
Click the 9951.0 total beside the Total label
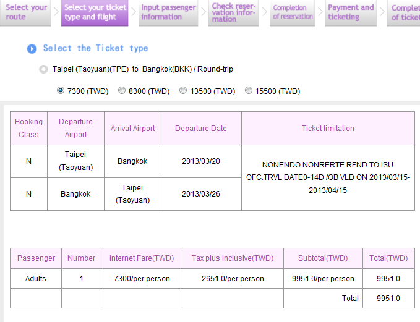[x=388, y=299]
